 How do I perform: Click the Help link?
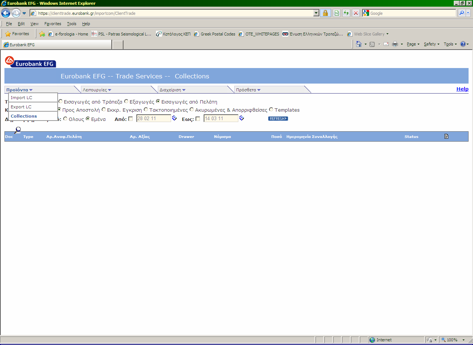click(462, 89)
